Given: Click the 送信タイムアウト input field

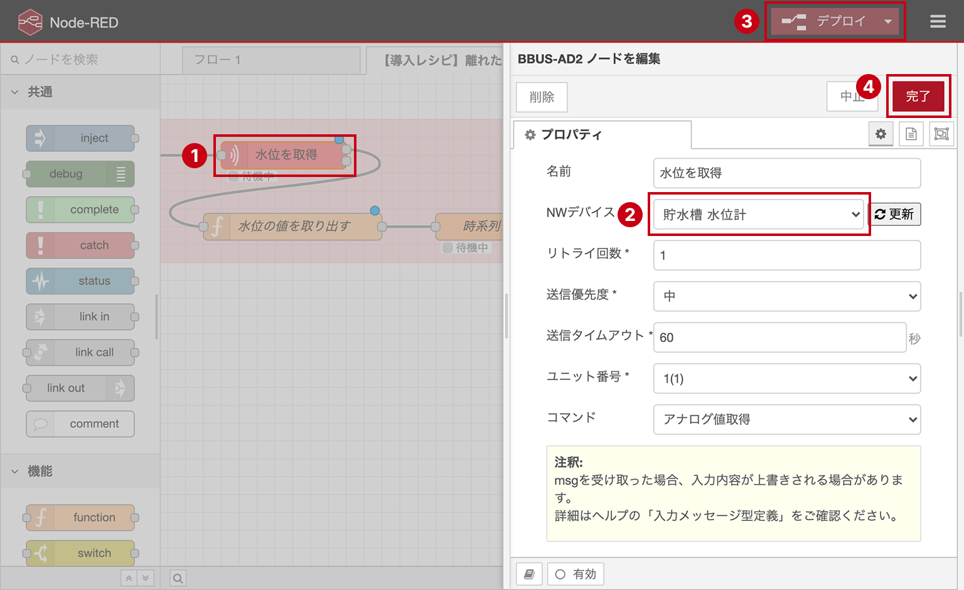Looking at the screenshot, I should pyautogui.click(x=780, y=338).
